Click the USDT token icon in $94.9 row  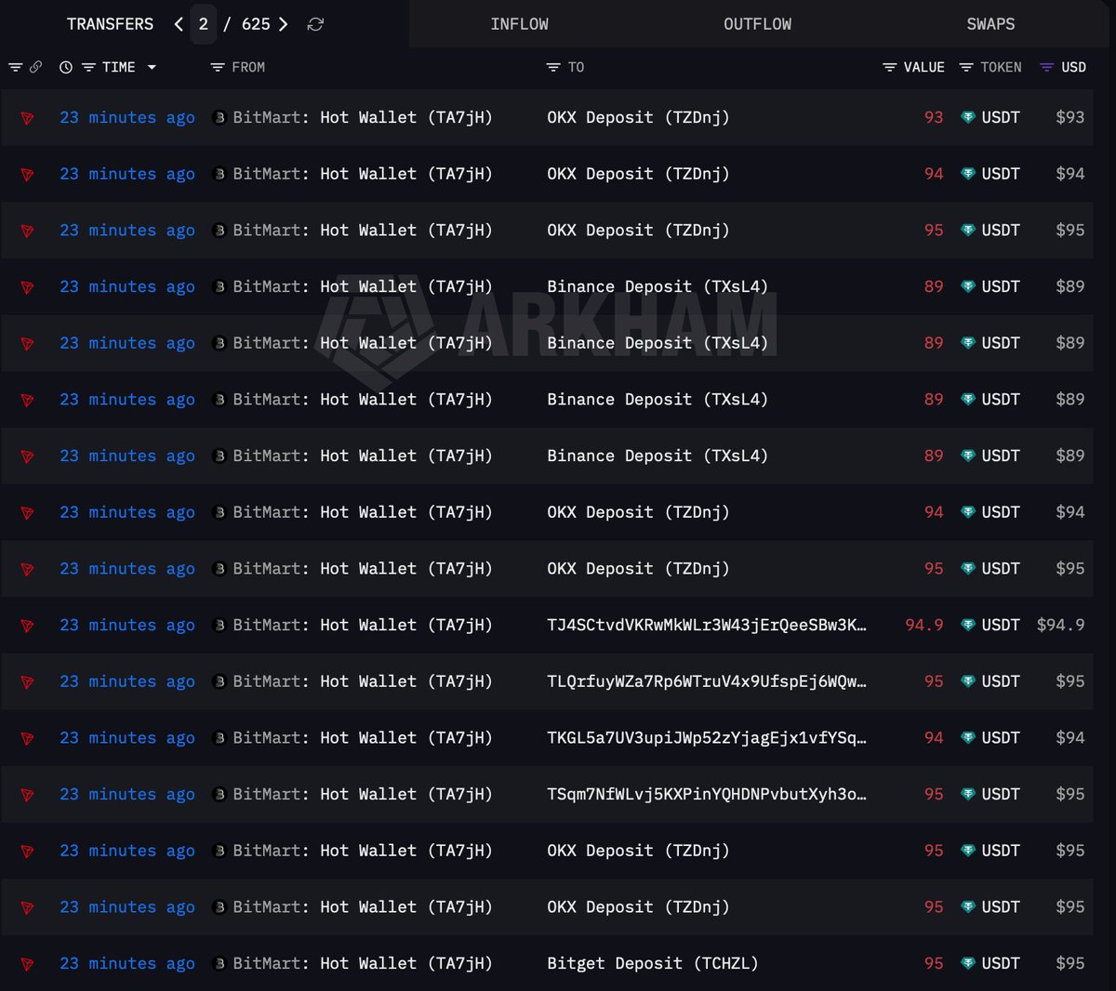tap(968, 625)
